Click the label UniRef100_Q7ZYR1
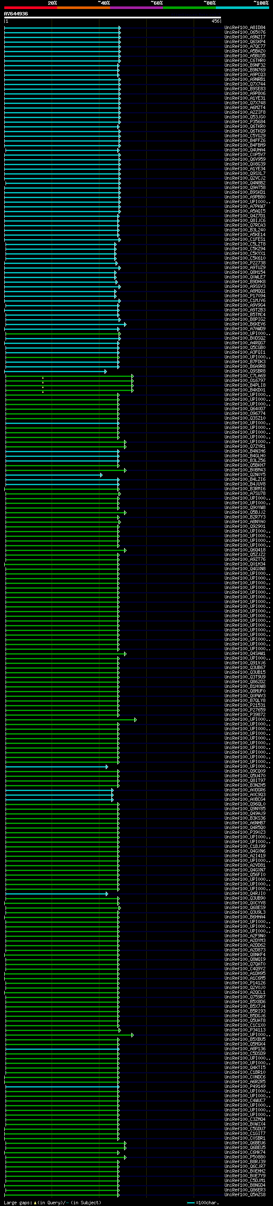Screen dimensions: 273x1206 245,447
